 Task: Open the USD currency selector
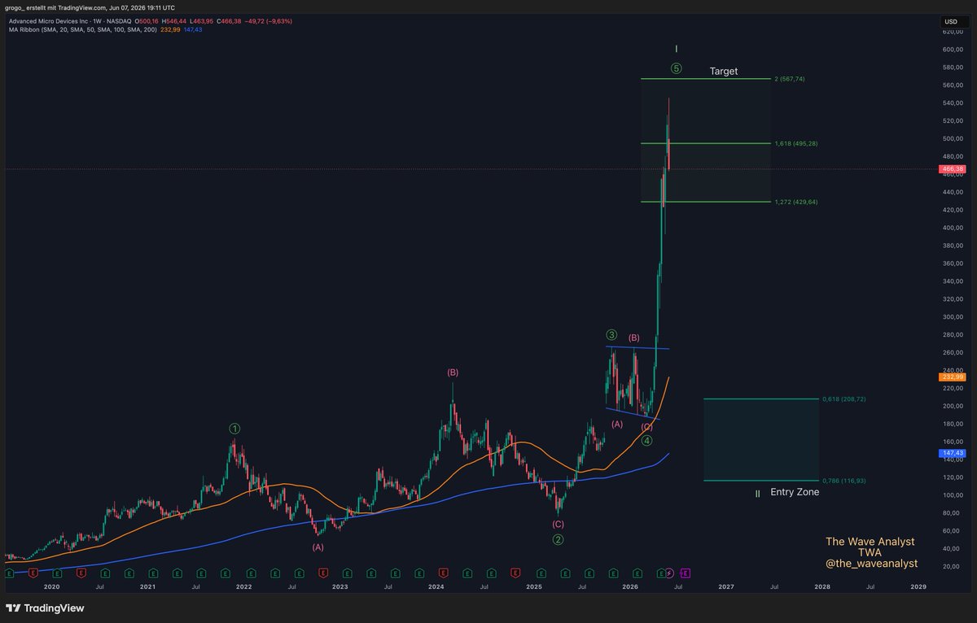[950, 21]
